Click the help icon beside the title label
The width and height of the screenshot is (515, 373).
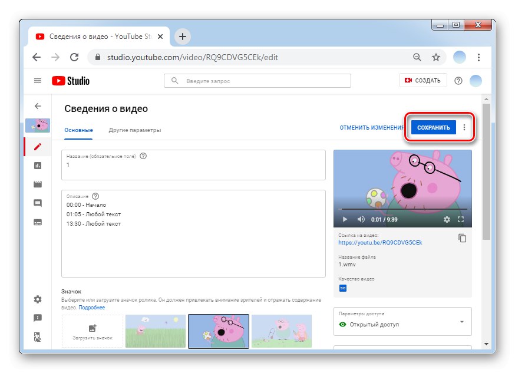[x=143, y=156]
